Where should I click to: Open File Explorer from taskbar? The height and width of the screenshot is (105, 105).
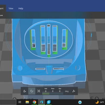pos(27,102)
